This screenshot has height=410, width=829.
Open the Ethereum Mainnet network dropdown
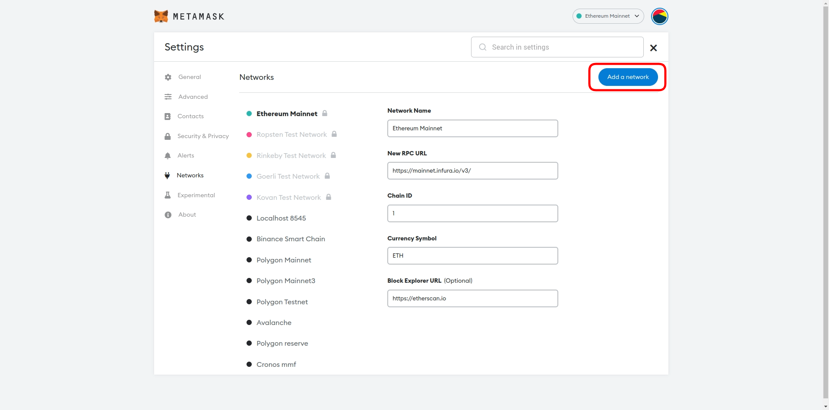tap(608, 16)
